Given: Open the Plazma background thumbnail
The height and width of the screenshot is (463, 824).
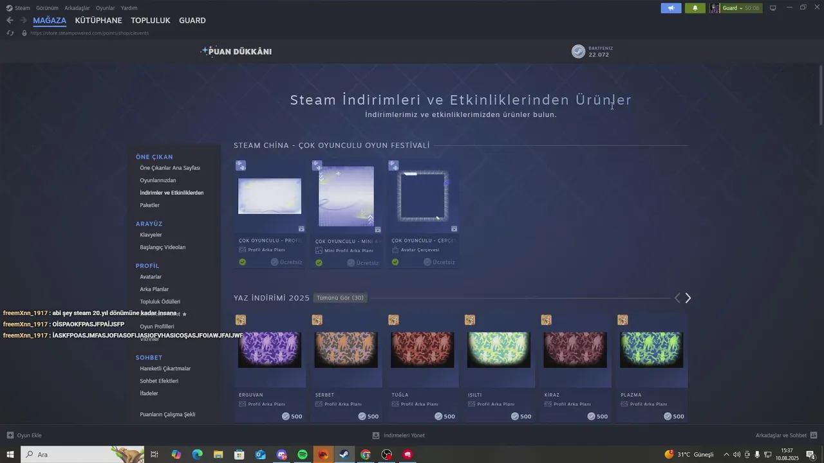Looking at the screenshot, I should pyautogui.click(x=651, y=350).
